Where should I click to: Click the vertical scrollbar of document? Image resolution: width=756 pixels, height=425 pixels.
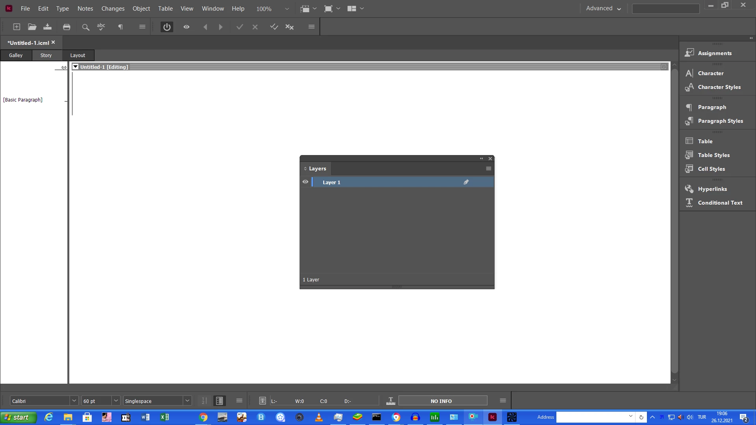[x=674, y=220]
